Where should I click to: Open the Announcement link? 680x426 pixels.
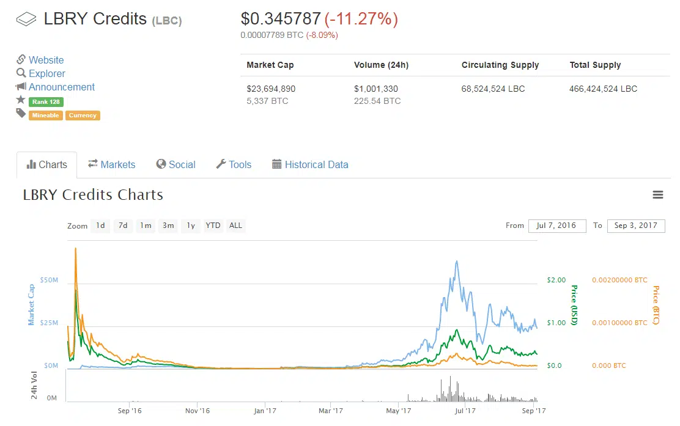click(x=62, y=87)
